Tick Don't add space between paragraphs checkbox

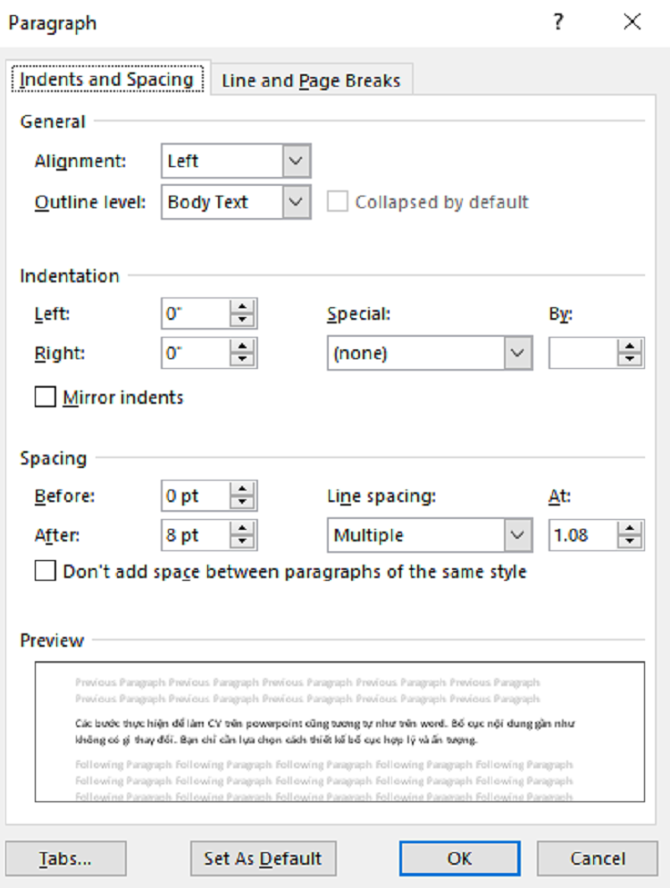click(46, 571)
